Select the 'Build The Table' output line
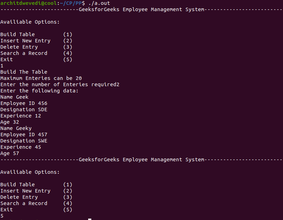This screenshot has height=220, width=283. (x=24, y=72)
